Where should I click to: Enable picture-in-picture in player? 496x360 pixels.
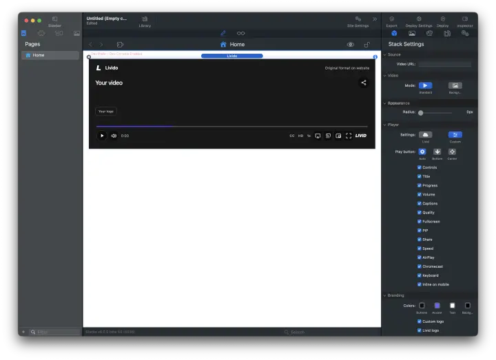[338, 136]
